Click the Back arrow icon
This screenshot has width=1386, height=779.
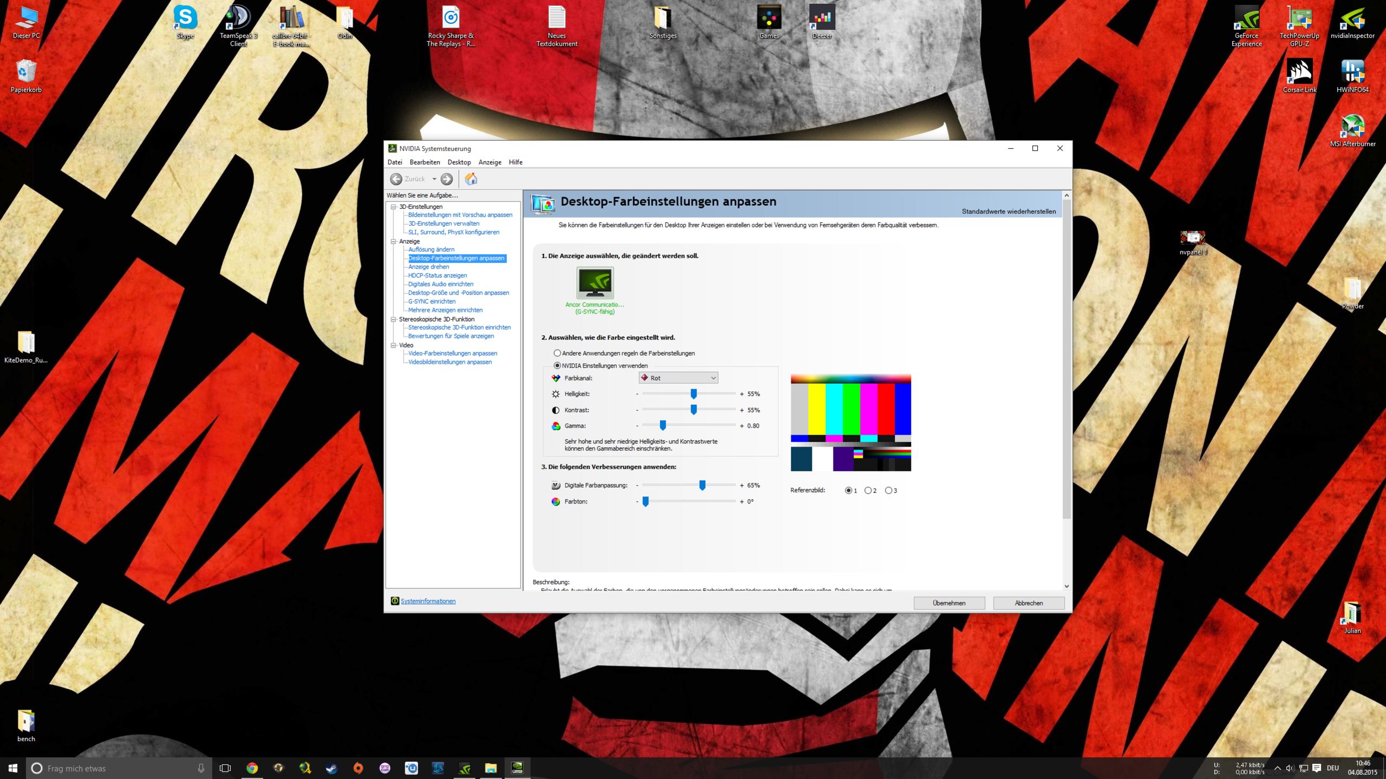click(396, 179)
